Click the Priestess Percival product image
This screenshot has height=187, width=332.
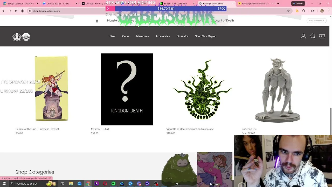(51, 89)
